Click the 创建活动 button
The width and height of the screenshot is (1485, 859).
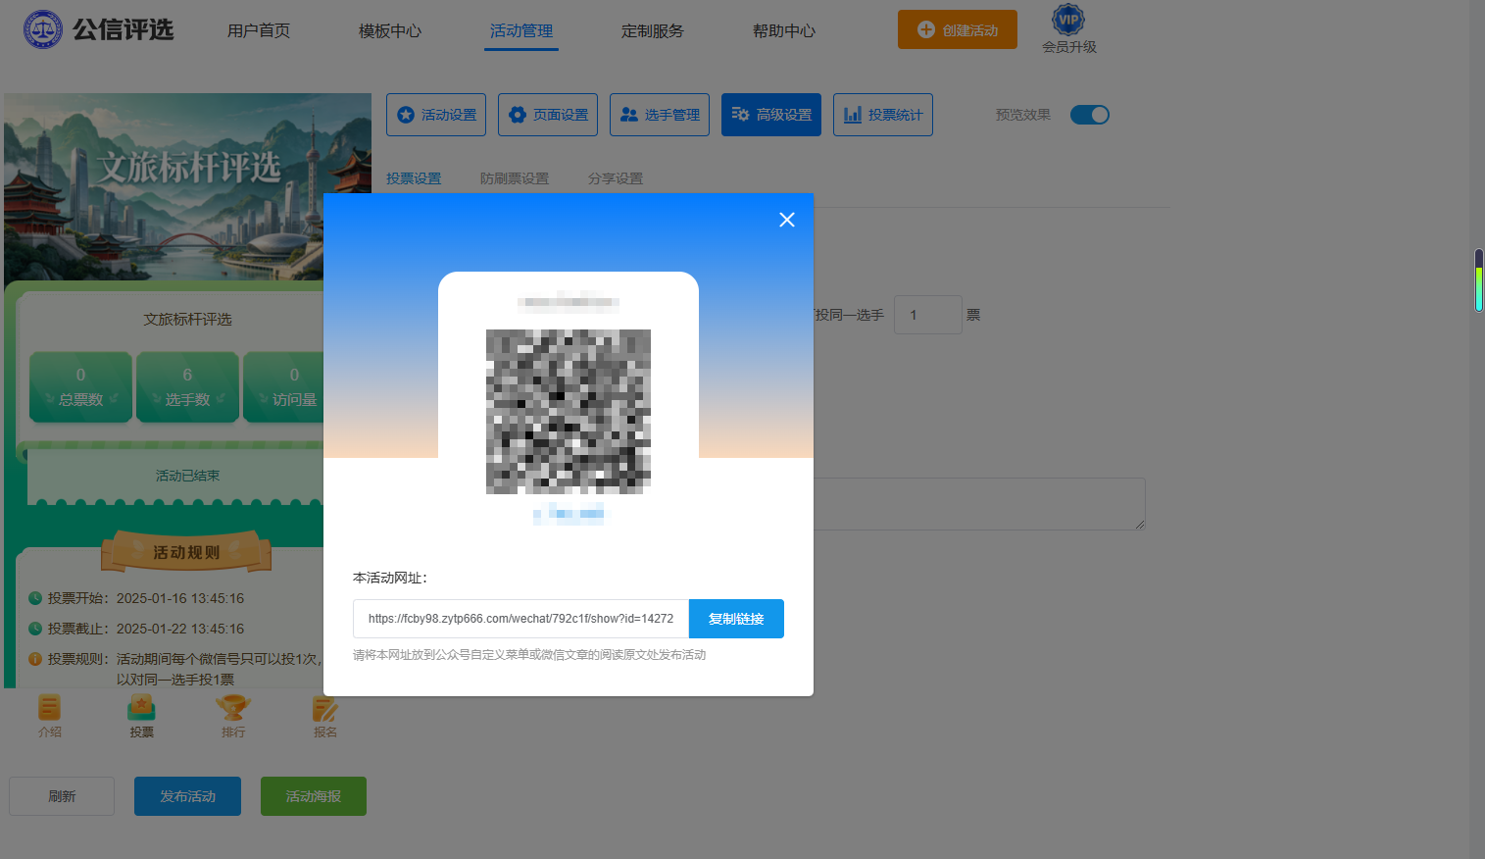coord(958,29)
